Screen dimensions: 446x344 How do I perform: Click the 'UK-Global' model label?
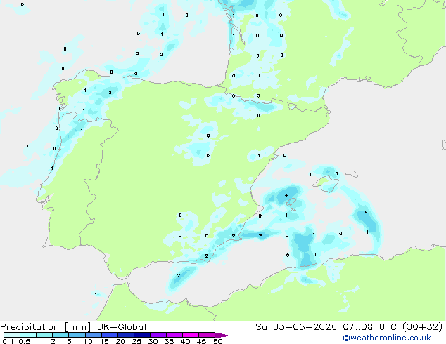(x=122, y=327)
